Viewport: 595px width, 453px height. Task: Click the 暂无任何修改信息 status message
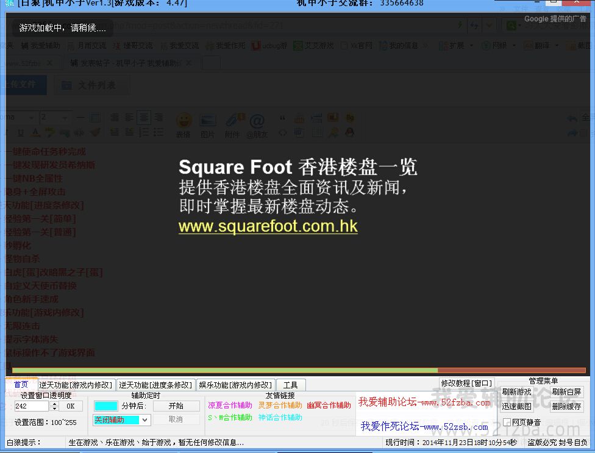coord(211,443)
